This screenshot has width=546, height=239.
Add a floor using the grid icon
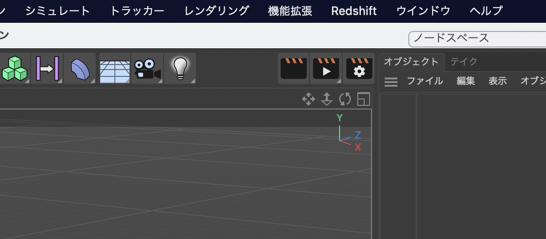click(114, 69)
